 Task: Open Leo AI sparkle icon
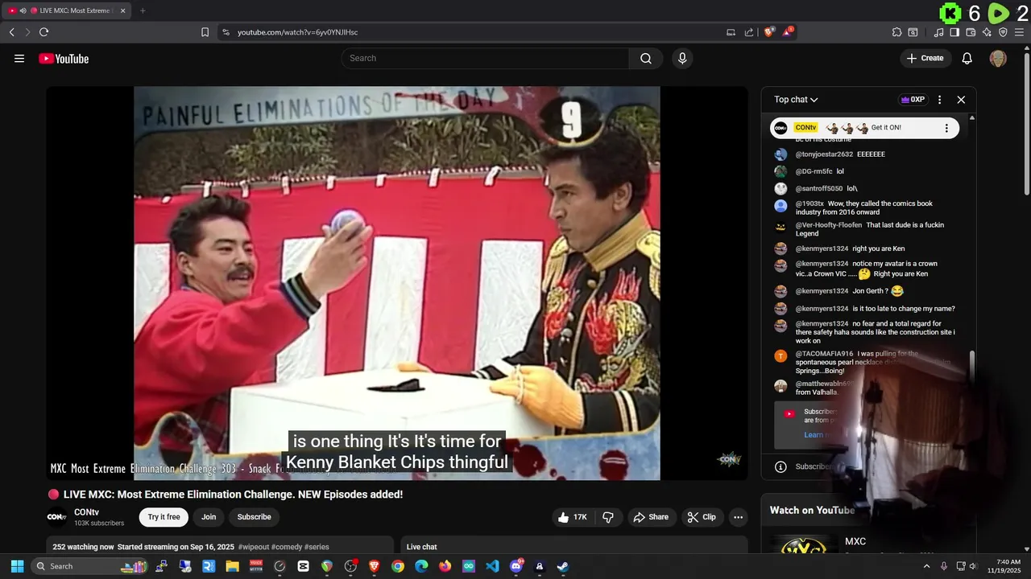[x=987, y=32]
